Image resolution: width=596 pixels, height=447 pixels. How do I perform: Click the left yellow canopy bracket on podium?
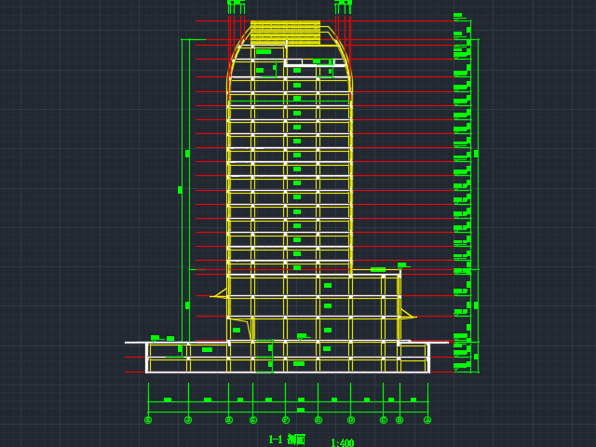coord(221,294)
